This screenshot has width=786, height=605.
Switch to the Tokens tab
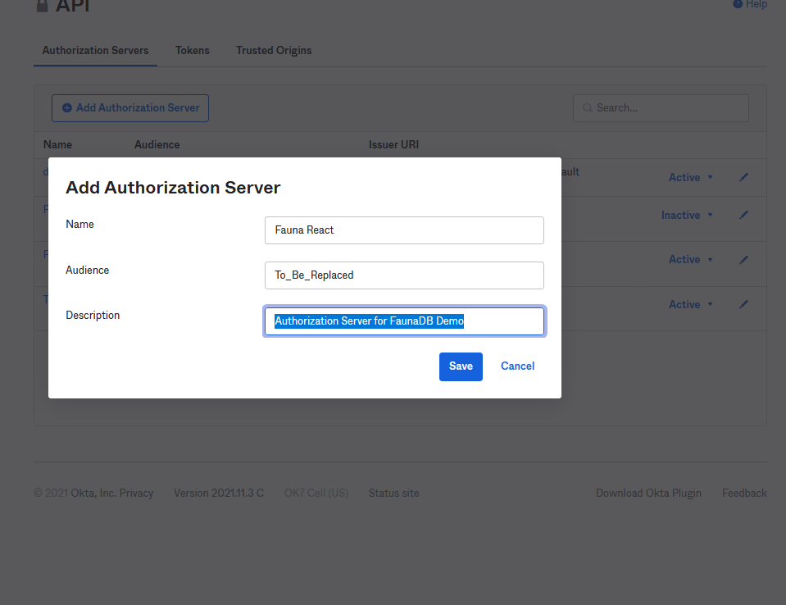[193, 50]
